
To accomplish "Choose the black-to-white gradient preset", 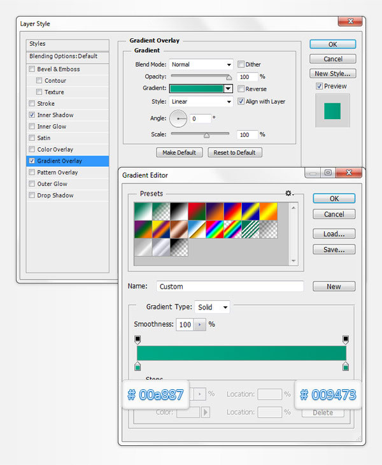I will [179, 211].
